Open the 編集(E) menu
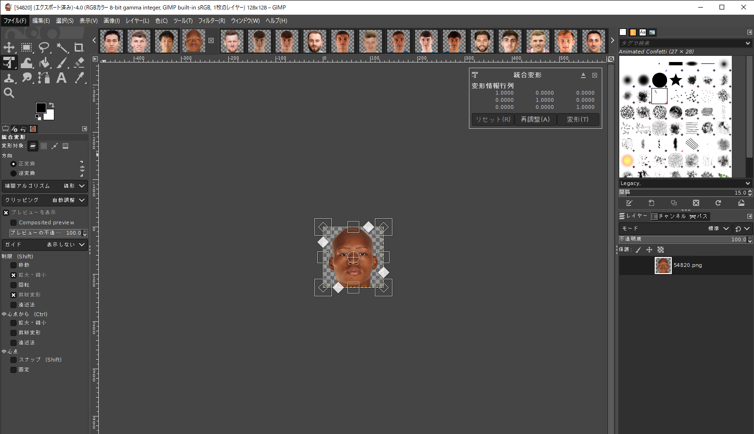Viewport: 754px width, 434px height. coord(41,21)
